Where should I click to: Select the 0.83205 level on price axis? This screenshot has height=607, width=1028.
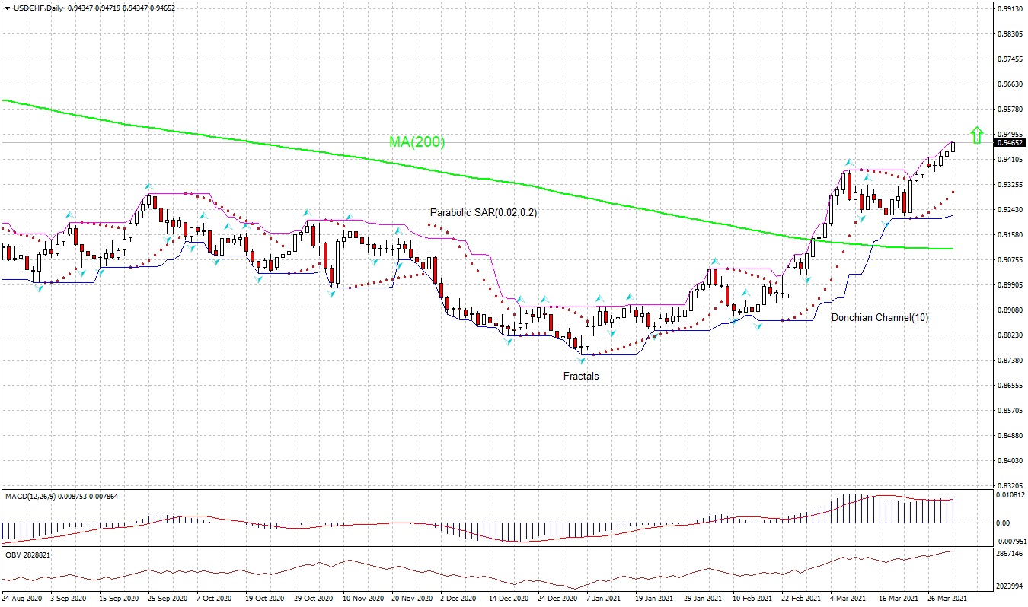[x=1010, y=485]
